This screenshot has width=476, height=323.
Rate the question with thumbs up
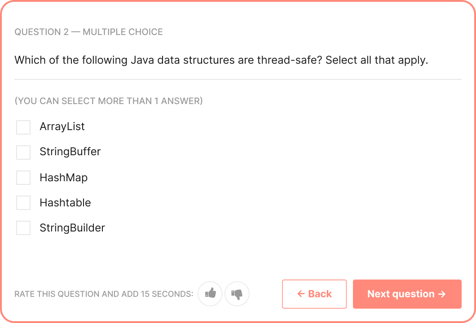[x=210, y=293]
